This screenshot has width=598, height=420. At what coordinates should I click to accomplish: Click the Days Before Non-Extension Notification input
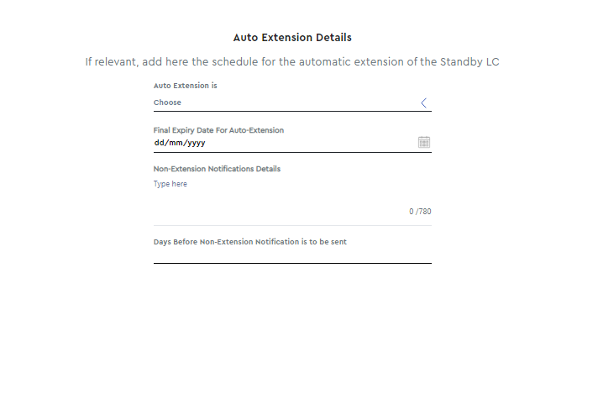point(292,255)
